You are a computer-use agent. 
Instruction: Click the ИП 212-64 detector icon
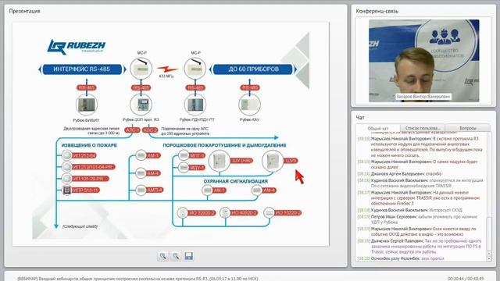[x=66, y=155]
